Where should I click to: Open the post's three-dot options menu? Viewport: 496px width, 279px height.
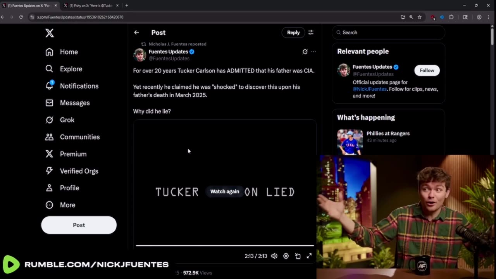pos(313,52)
